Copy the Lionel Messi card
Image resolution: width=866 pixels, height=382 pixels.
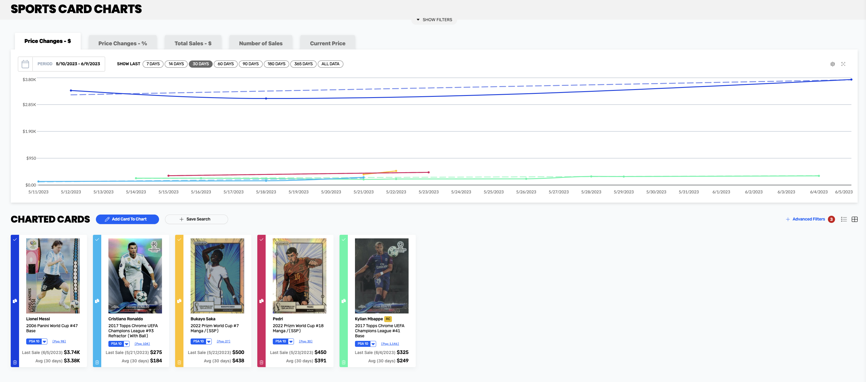pyautogui.click(x=15, y=301)
